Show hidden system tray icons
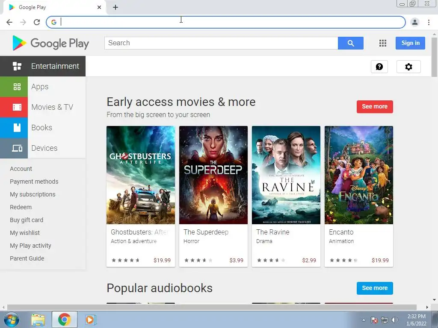Image resolution: width=438 pixels, height=328 pixels. pos(364,320)
